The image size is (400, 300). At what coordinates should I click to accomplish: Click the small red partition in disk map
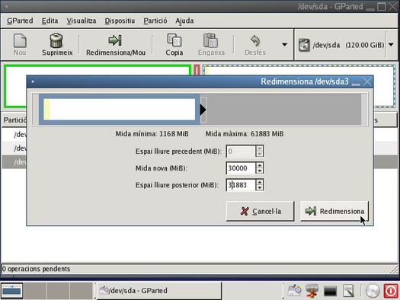[197, 70]
